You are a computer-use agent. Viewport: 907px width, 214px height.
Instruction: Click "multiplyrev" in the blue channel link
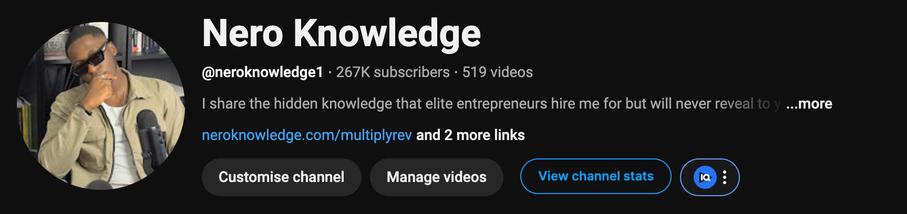point(376,135)
